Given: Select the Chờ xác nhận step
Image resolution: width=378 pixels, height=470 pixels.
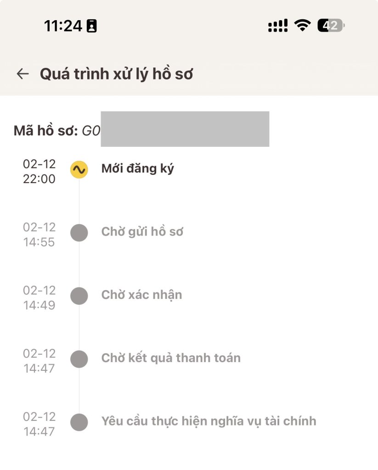Looking at the screenshot, I should coord(141,295).
